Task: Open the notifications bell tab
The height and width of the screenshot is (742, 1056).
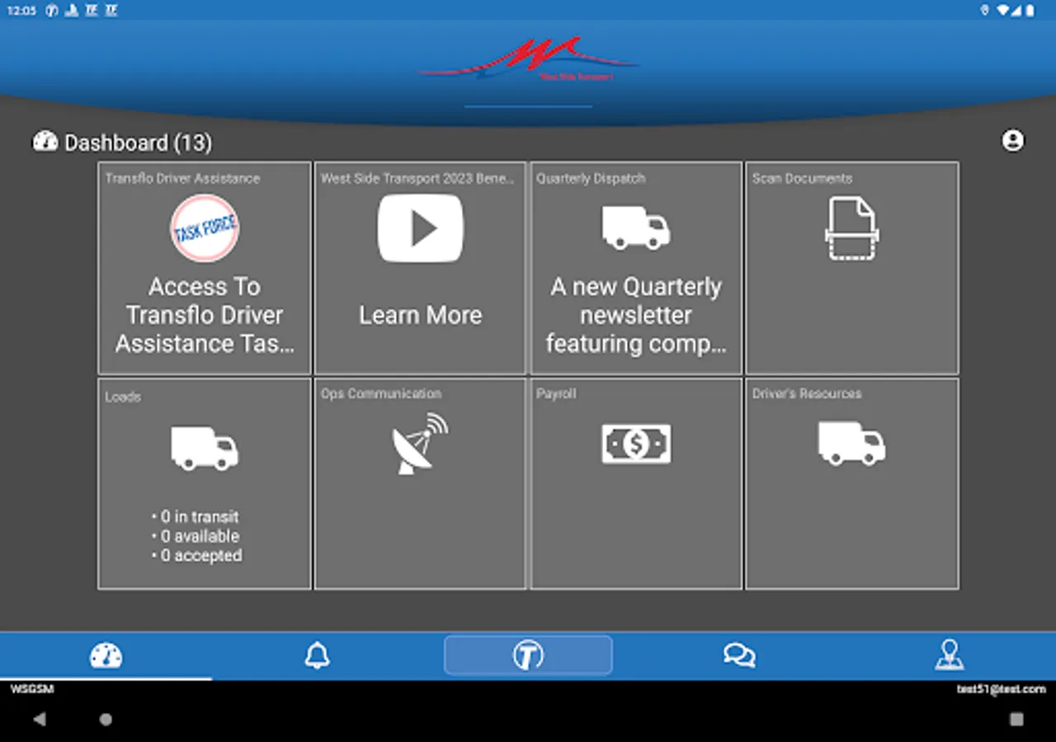Action: [317, 655]
